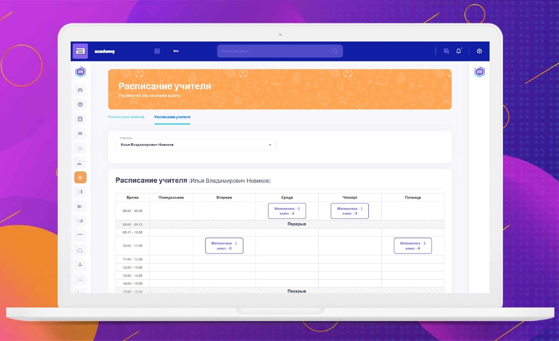The height and width of the screenshot is (341, 559).
Task: Open the apps grid icon
Action: (157, 51)
